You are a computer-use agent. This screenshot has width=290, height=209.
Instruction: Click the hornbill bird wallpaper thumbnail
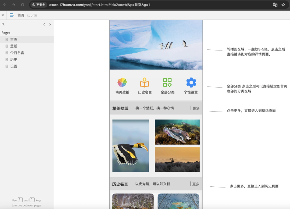tap(130, 146)
